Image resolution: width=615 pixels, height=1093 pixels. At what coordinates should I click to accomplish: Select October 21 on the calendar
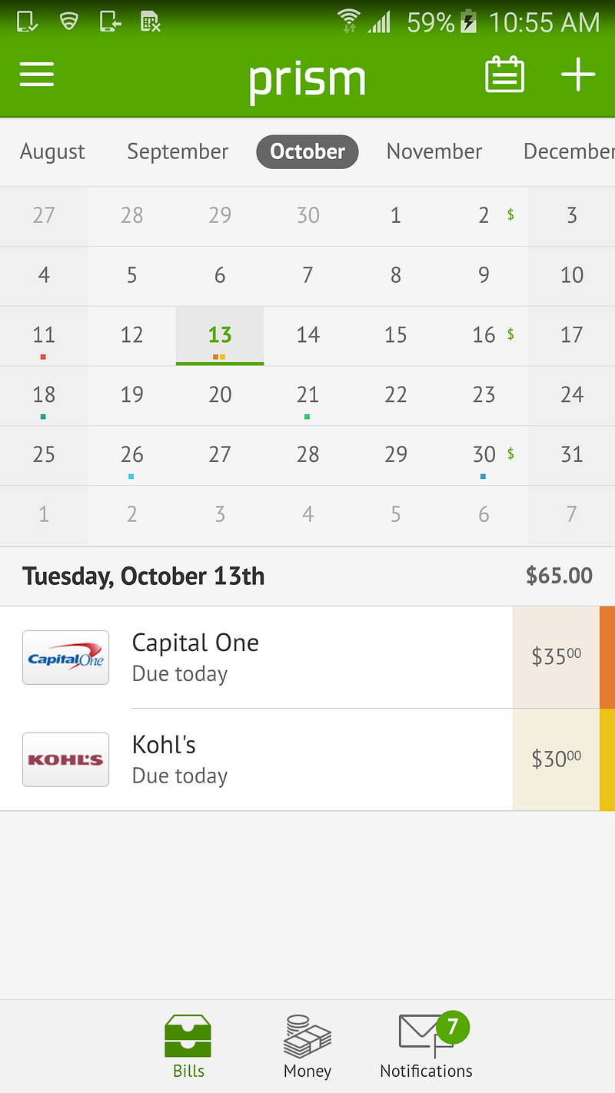pyautogui.click(x=307, y=395)
